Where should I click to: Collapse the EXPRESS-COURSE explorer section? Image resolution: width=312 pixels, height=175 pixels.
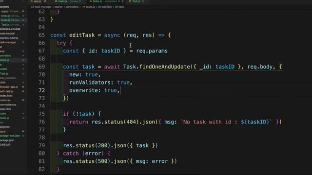[x=10, y=29]
